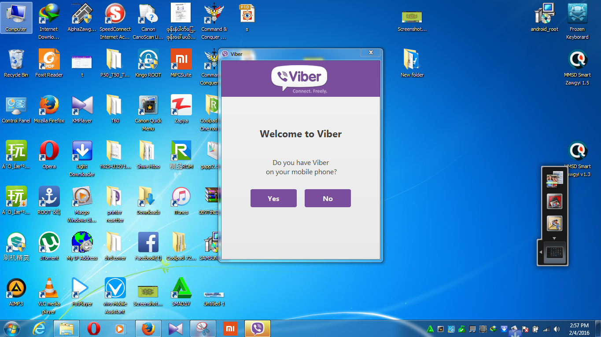This screenshot has height=337, width=601.
Task: Open the New folder on the desktop
Action: [x=411, y=59]
